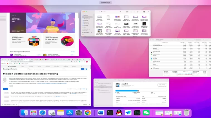The width and height of the screenshot is (211, 118).
Task: Open Terminal from the Dock
Action: tap(110, 113)
